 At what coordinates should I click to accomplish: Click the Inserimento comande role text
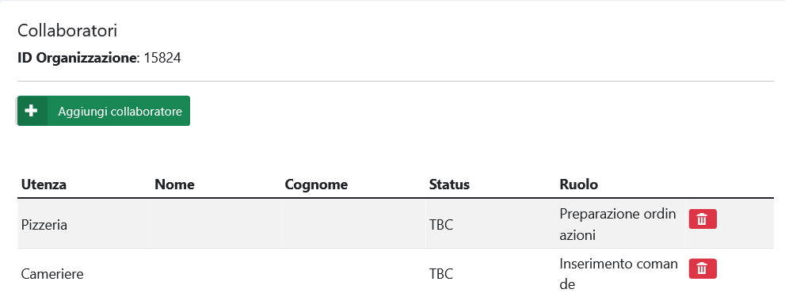click(619, 273)
